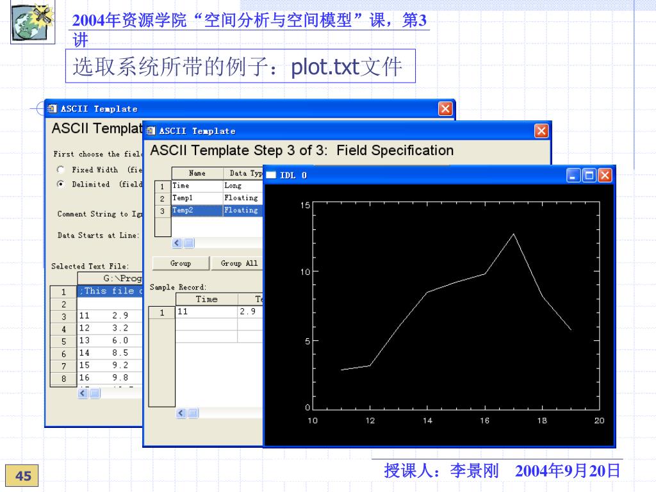Click the plot.txt slide title box
This screenshot has height=492, width=656.
tap(240, 66)
